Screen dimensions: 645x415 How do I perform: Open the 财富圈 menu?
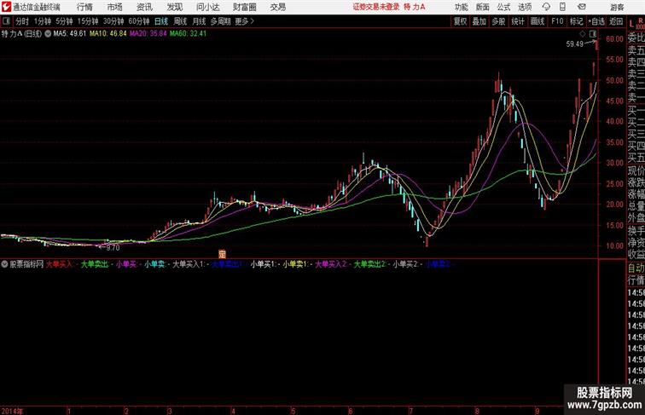coord(245,7)
